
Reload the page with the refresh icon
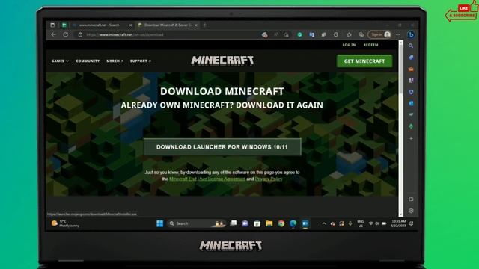click(65, 34)
